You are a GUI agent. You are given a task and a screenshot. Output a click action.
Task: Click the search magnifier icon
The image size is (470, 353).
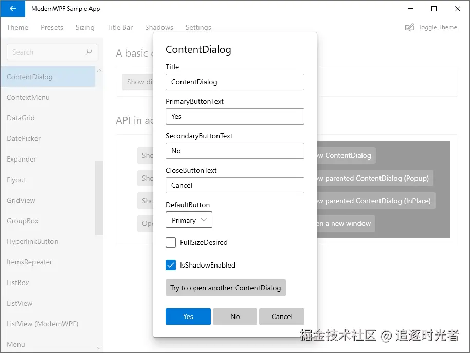88,52
